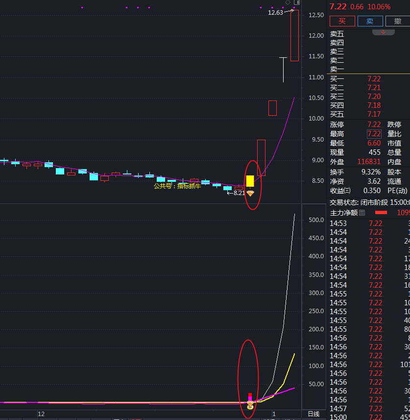Click the 买一 bid price 7.22
Viewport: 410px width, 420px height.
374,79
